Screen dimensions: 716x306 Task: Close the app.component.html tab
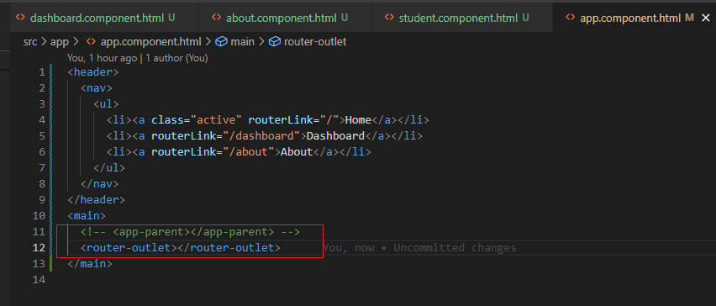(x=705, y=18)
